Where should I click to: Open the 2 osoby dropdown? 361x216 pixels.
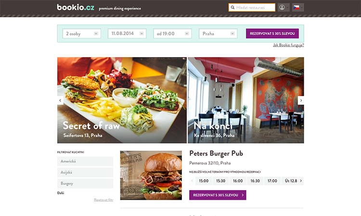82,34
